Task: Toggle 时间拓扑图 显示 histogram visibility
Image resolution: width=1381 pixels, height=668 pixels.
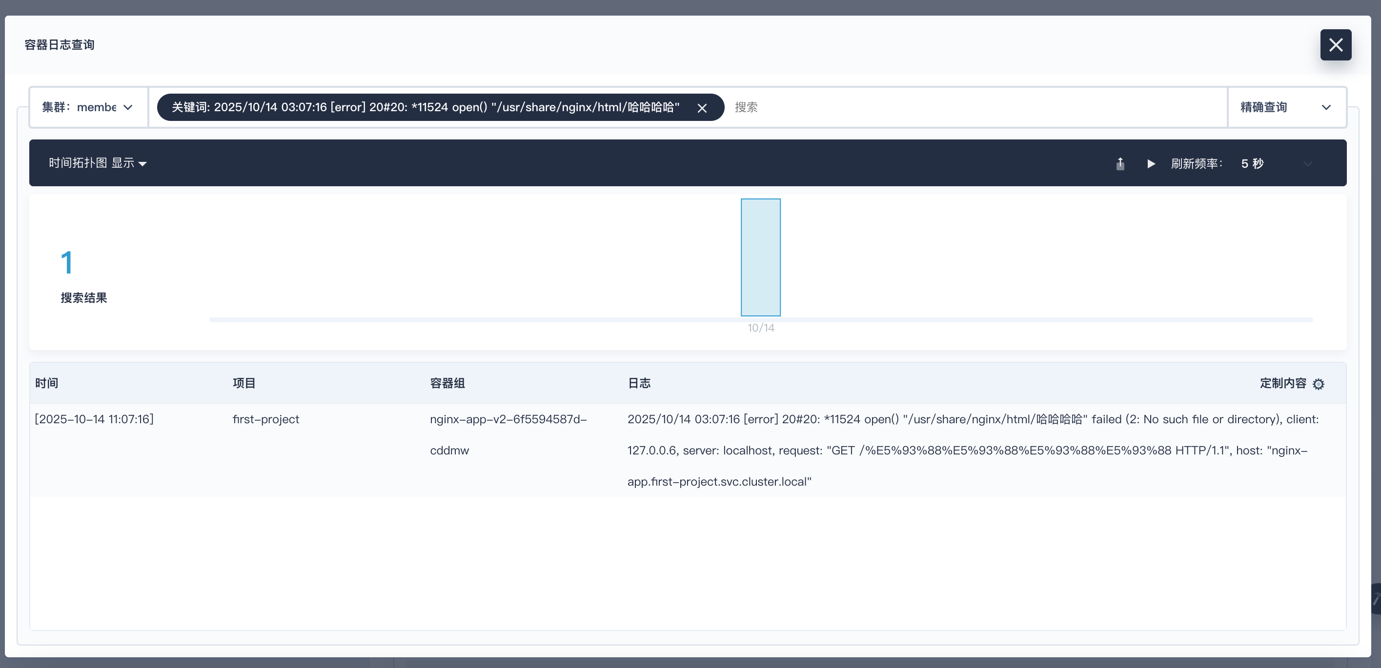Action: [98, 163]
